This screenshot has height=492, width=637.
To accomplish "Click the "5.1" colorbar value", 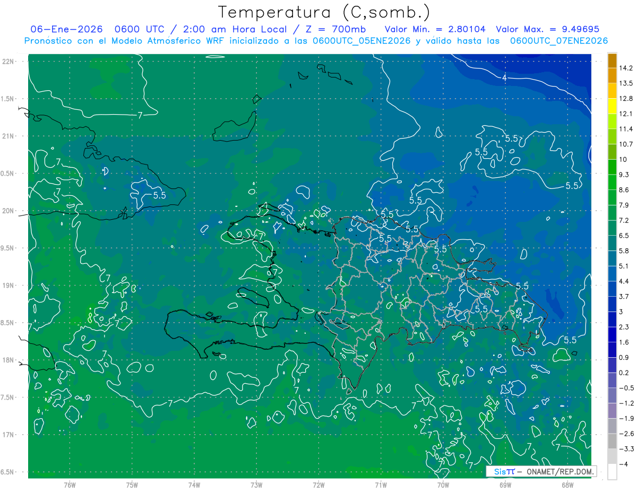I will [624, 266].
